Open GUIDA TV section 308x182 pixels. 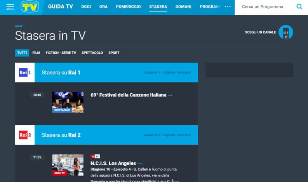tap(61, 7)
